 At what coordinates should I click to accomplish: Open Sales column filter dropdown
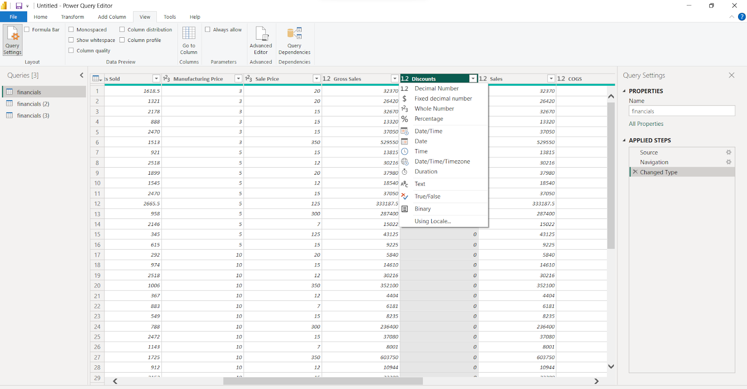point(551,79)
